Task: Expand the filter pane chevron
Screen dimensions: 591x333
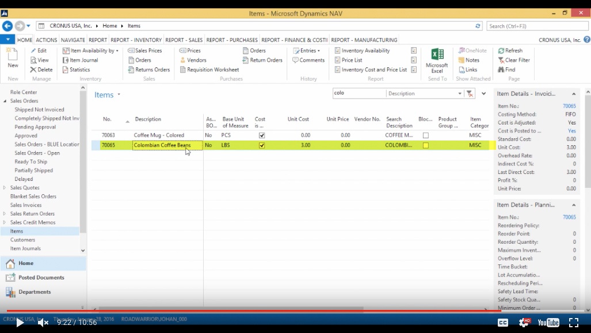Action: 483,94
